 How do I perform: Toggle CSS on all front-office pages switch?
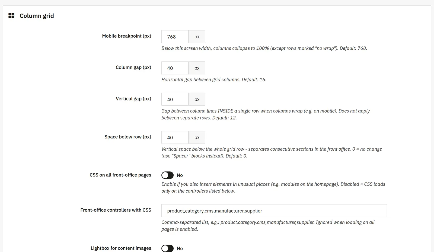tap(167, 175)
